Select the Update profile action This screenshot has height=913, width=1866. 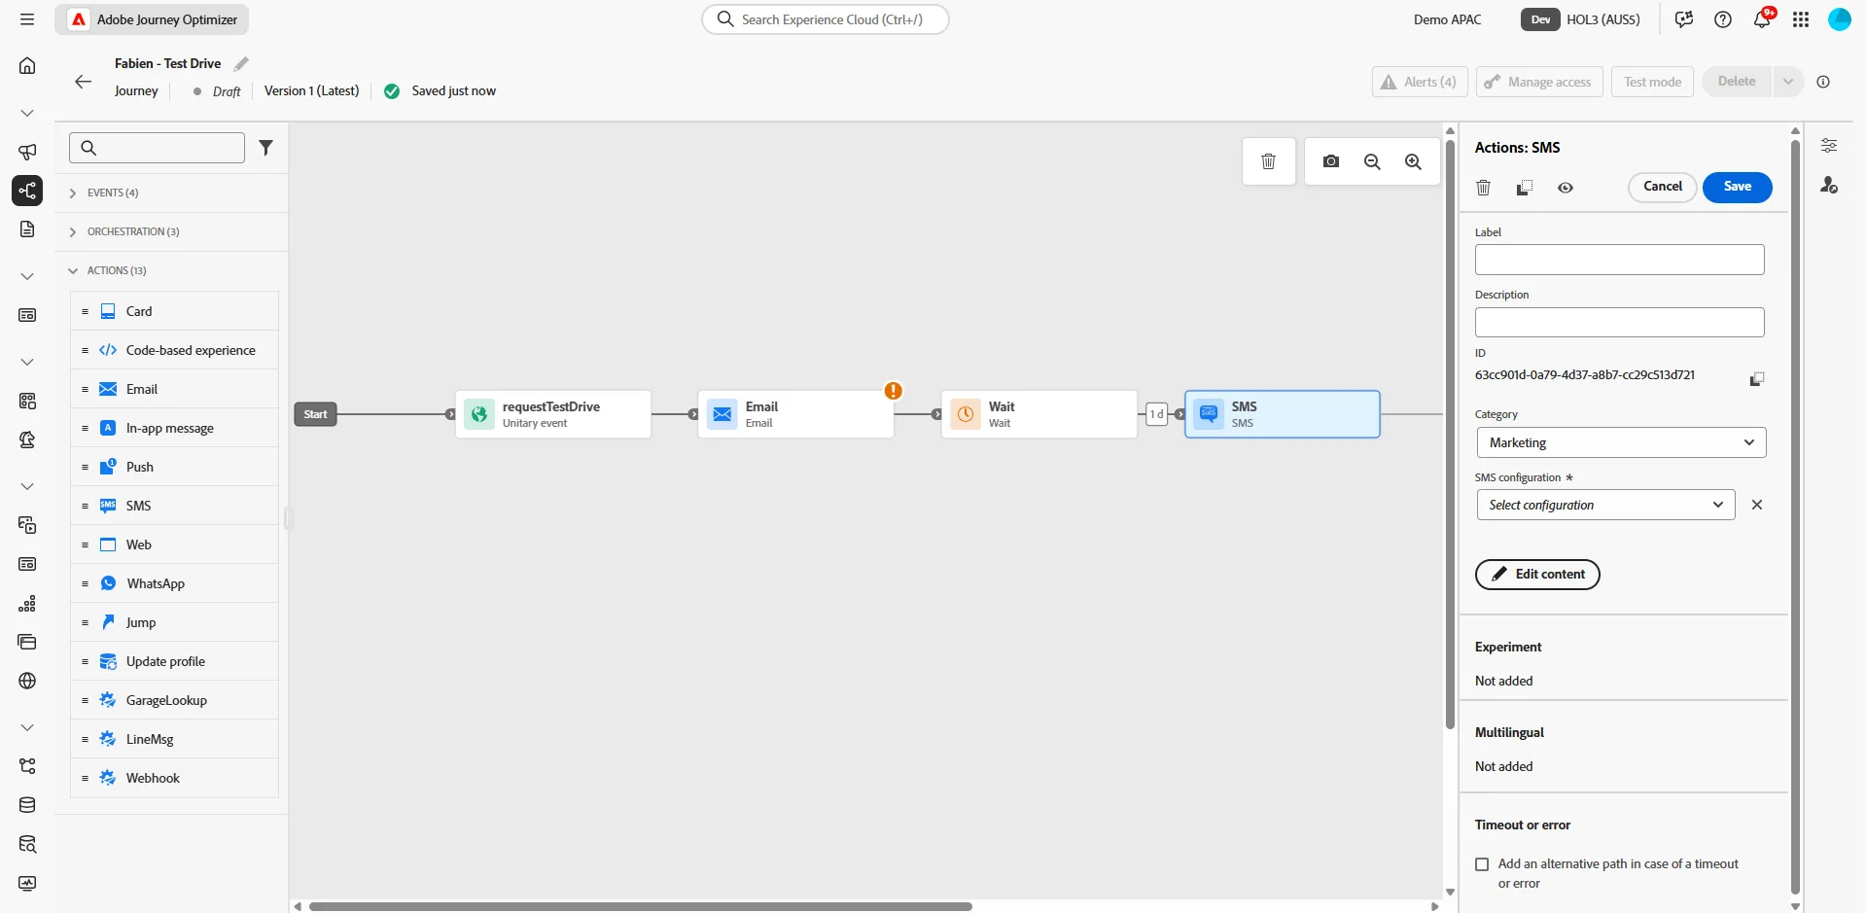click(175, 661)
